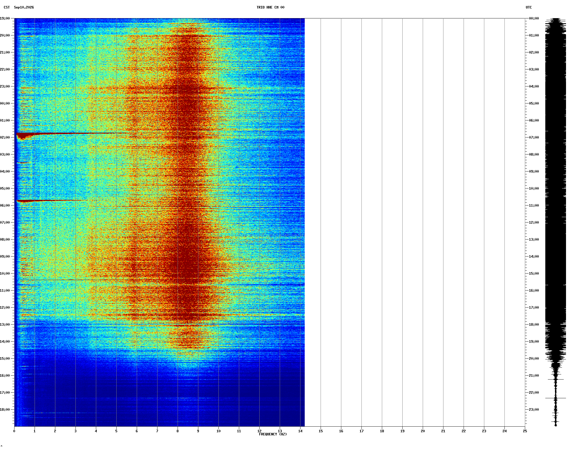568x449 pixels.
Task: Click the 19:00 CST top time label
Action: click(5, 18)
